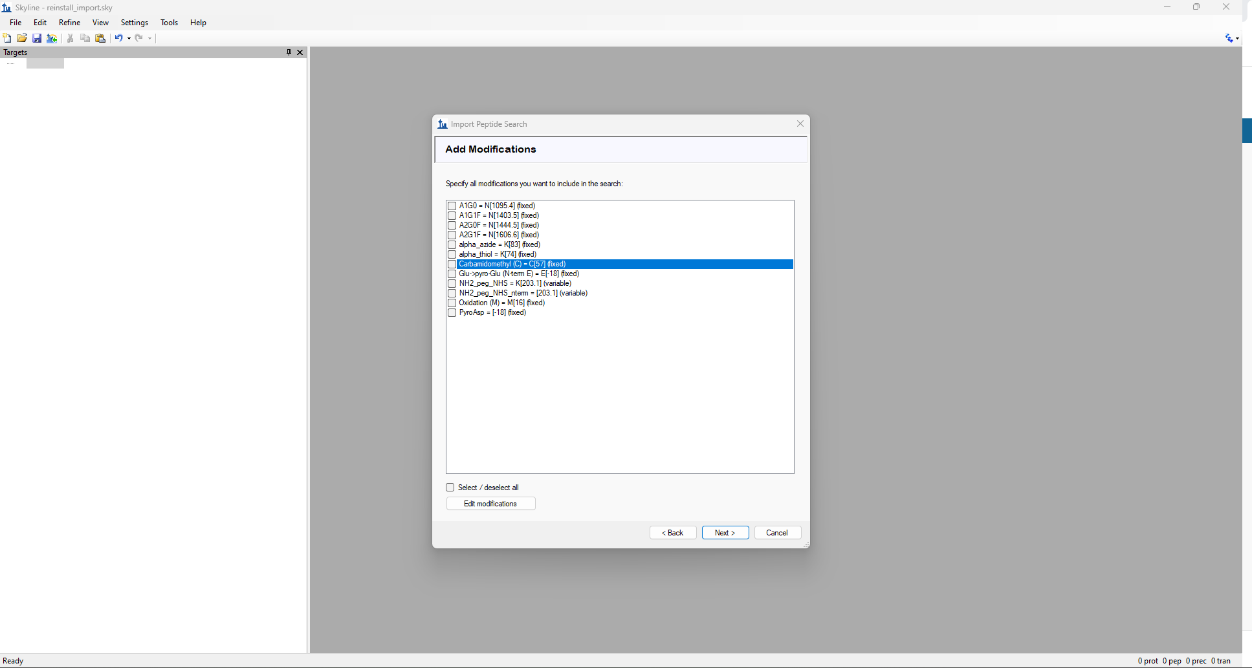Toggle the Select / deselect all checkbox
The height and width of the screenshot is (668, 1252).
pos(450,488)
